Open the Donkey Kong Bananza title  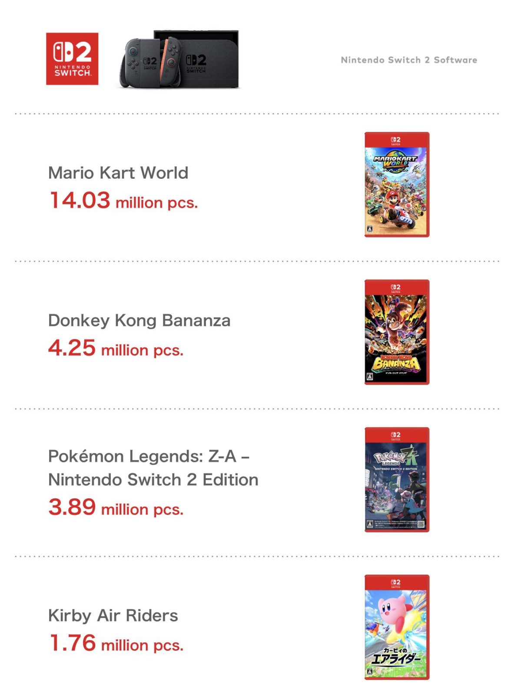(x=139, y=320)
